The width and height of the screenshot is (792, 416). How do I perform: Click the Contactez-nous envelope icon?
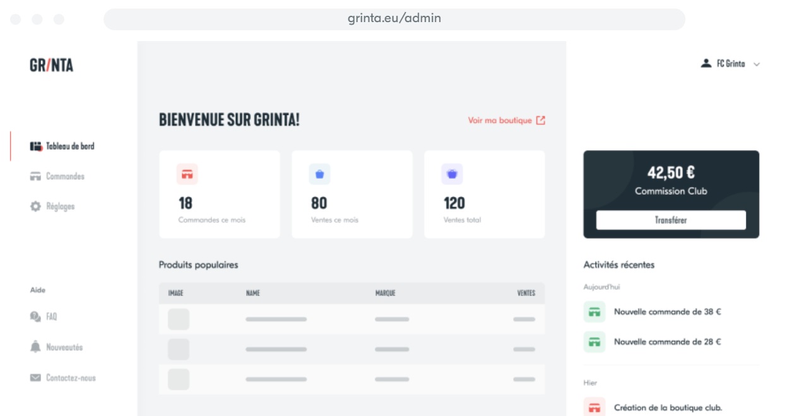pyautogui.click(x=35, y=378)
